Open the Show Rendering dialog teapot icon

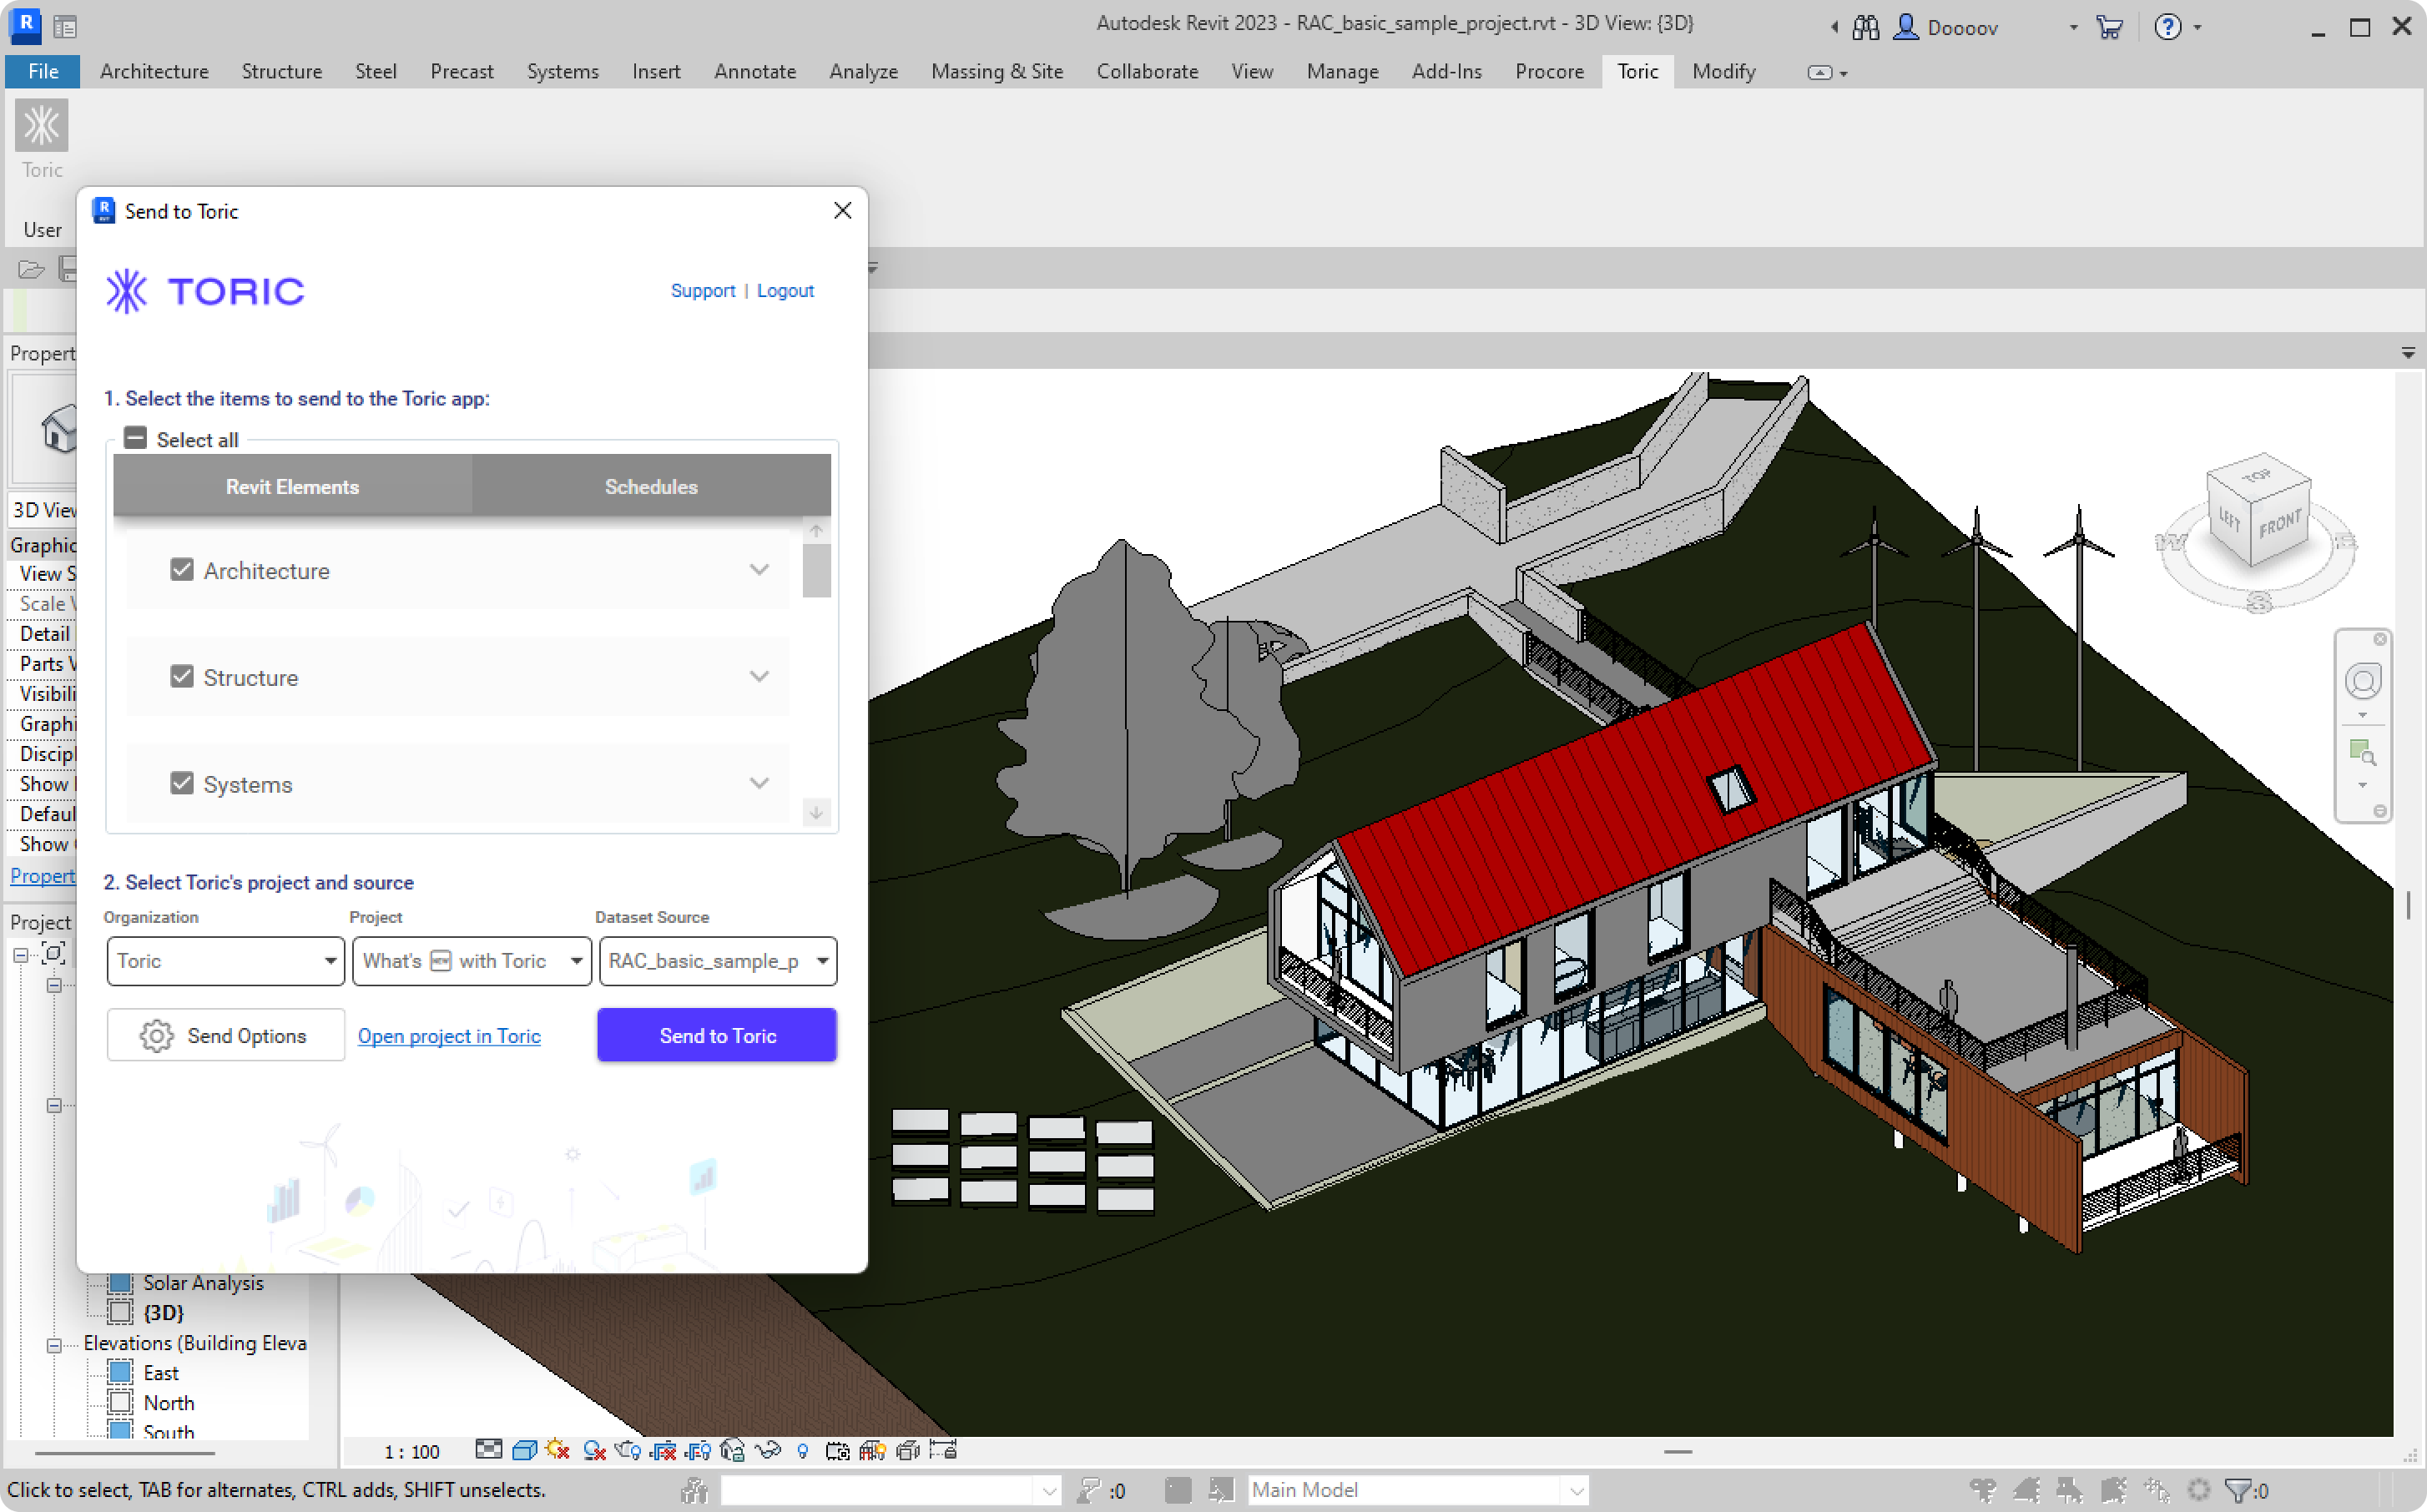click(x=629, y=1450)
